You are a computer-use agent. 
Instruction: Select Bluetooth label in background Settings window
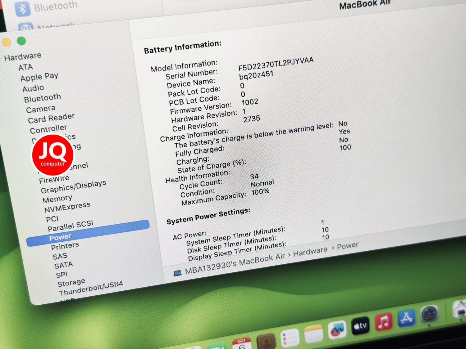56,6
